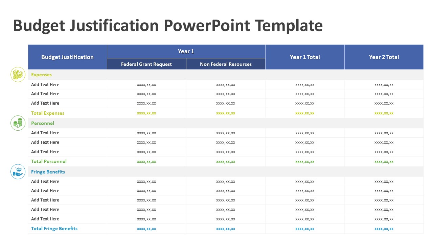Viewport: 433px width, 243px height.
Task: Click the Budget Justification header cell
Action: click(x=67, y=57)
